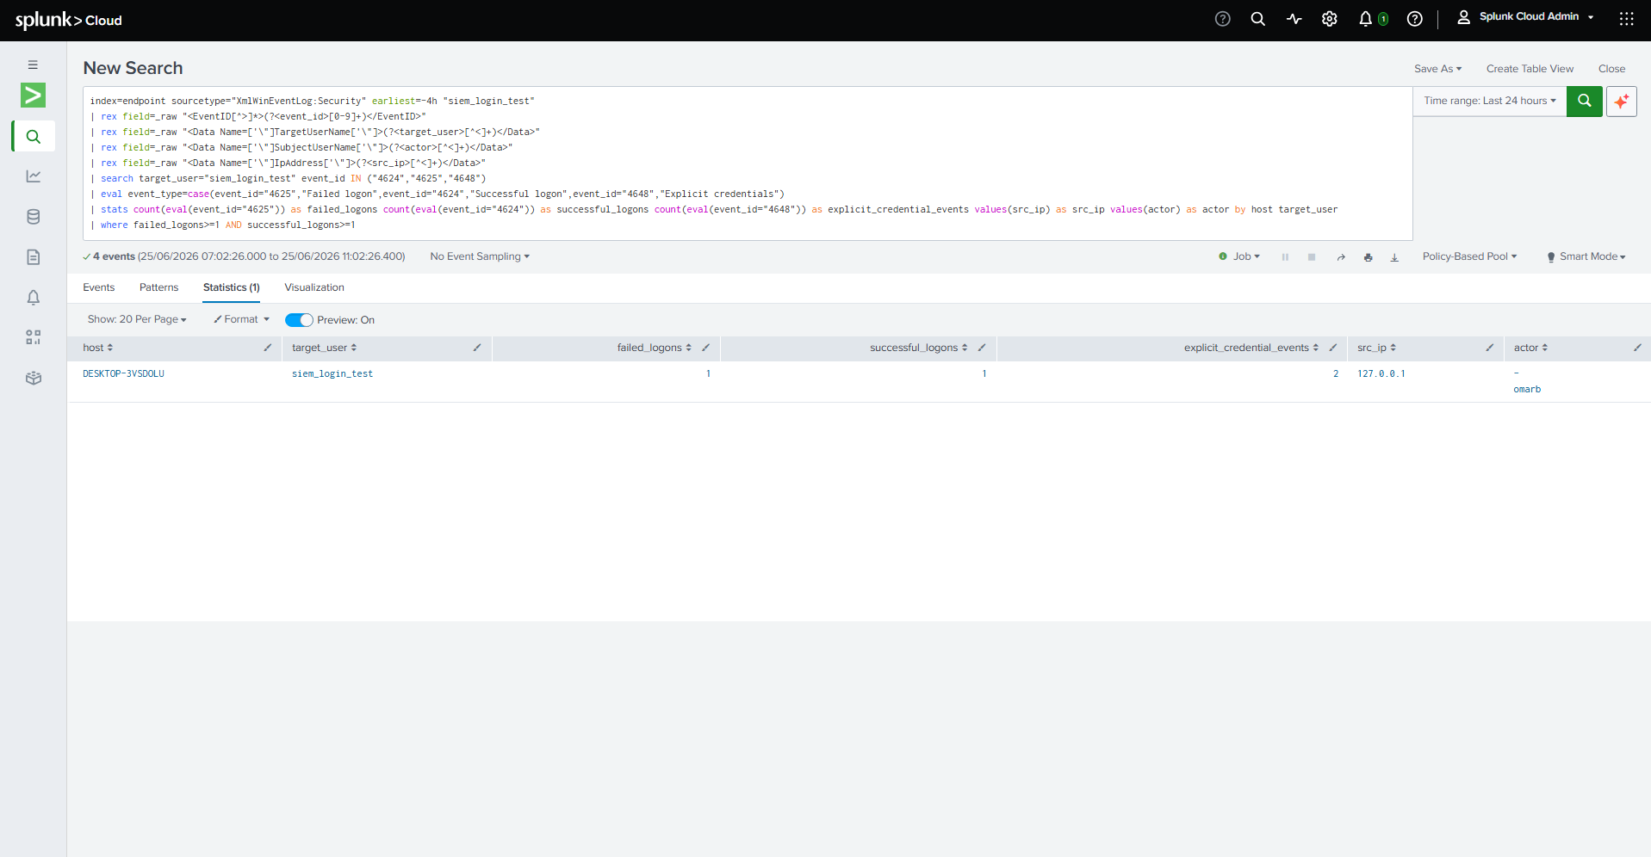Screen dimensions: 1651x857
Task: Open the No Event Sampling dropdown
Action: pos(480,256)
